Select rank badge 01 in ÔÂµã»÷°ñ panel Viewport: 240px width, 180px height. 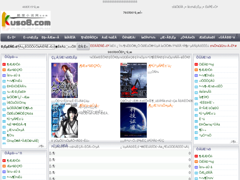[x=4, y=161]
